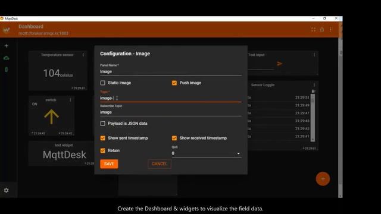Toggle fullscreen icon in dashboard header
Viewport: 381px width, 214px height.
(313, 30)
